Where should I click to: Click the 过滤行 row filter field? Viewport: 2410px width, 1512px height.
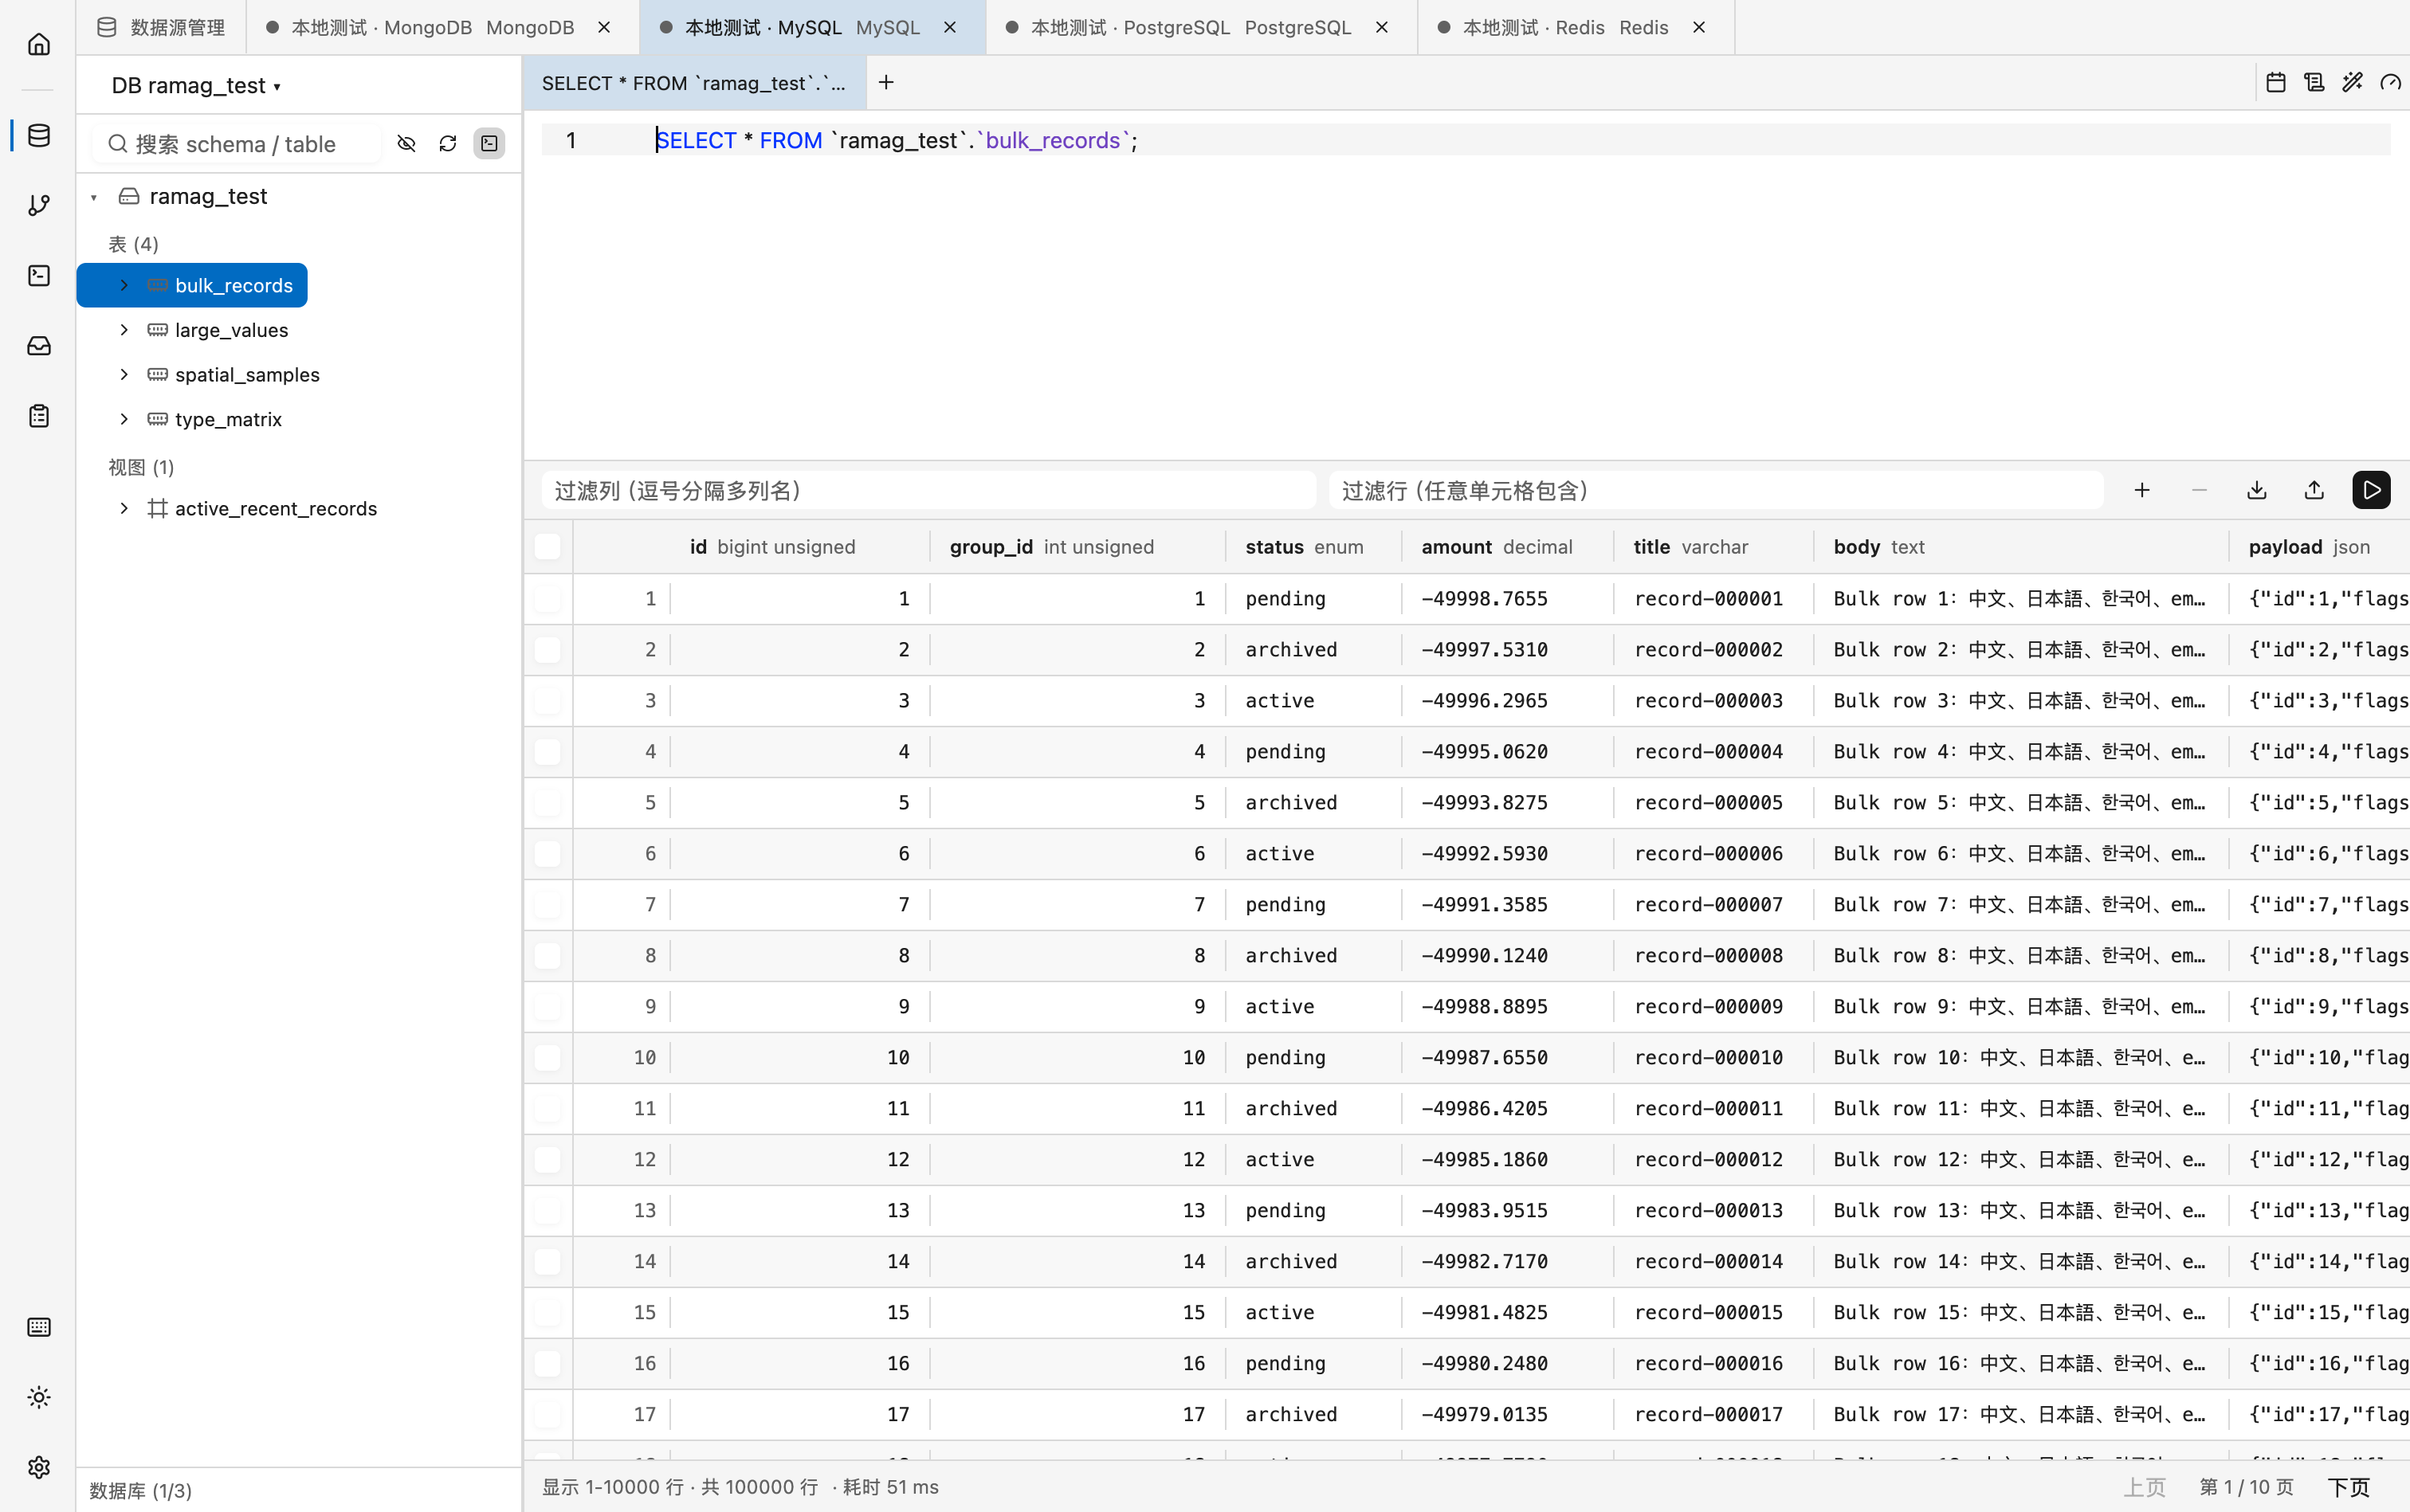click(1716, 490)
